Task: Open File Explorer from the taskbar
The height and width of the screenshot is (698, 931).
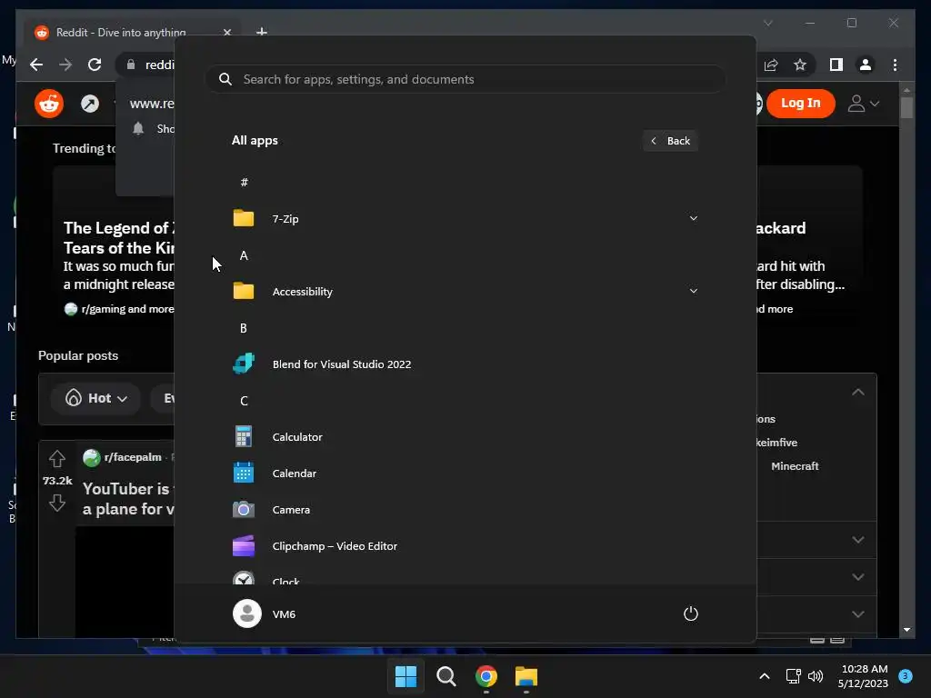Action: tap(526, 676)
